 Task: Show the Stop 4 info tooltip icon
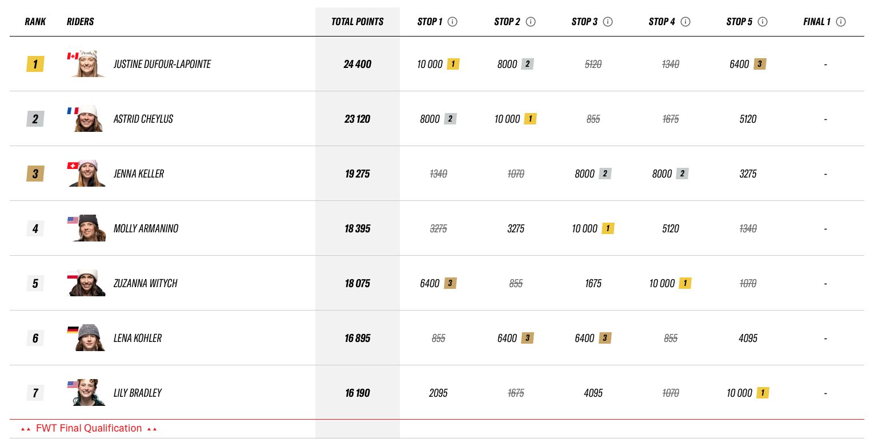coord(685,22)
